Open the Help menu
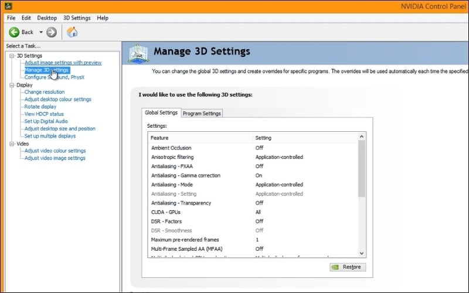 [x=103, y=18]
